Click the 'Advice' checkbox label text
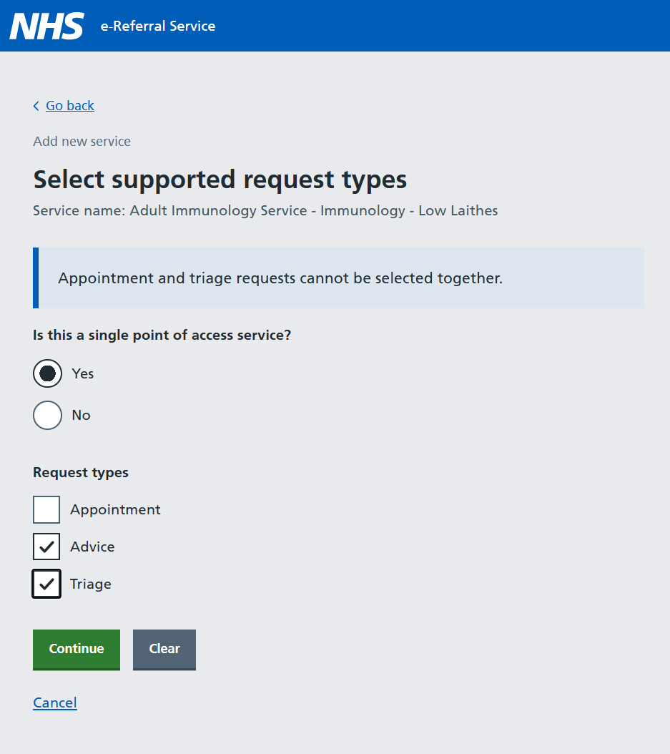The width and height of the screenshot is (670, 754). [92, 547]
